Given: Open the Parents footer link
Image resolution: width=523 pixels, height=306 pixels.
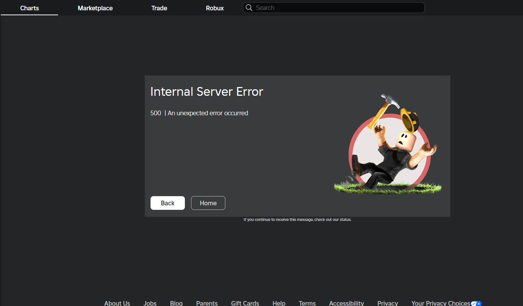Looking at the screenshot, I should [207, 303].
